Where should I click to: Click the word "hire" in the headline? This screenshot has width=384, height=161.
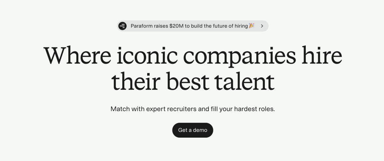(321, 55)
